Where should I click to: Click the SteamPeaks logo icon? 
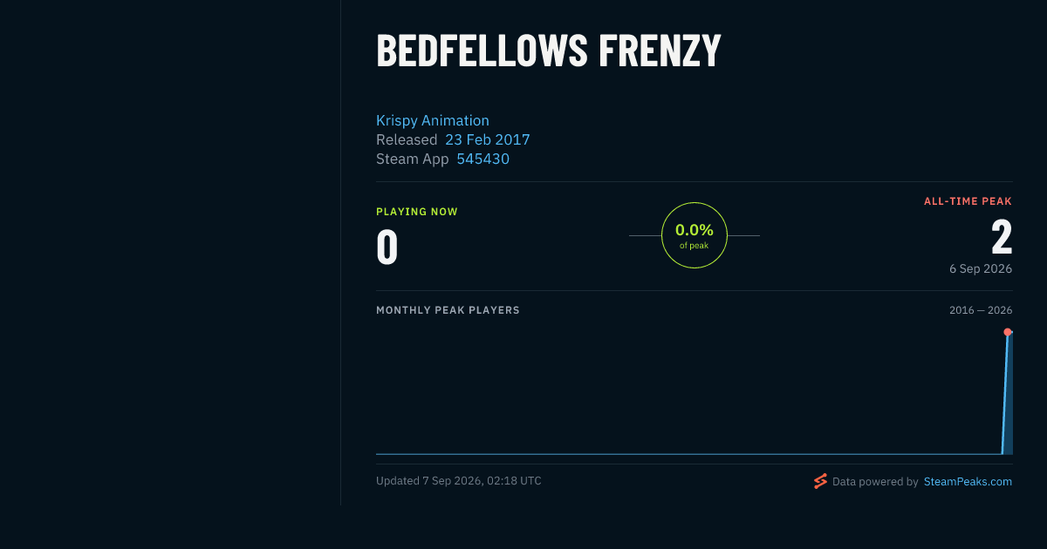click(820, 481)
